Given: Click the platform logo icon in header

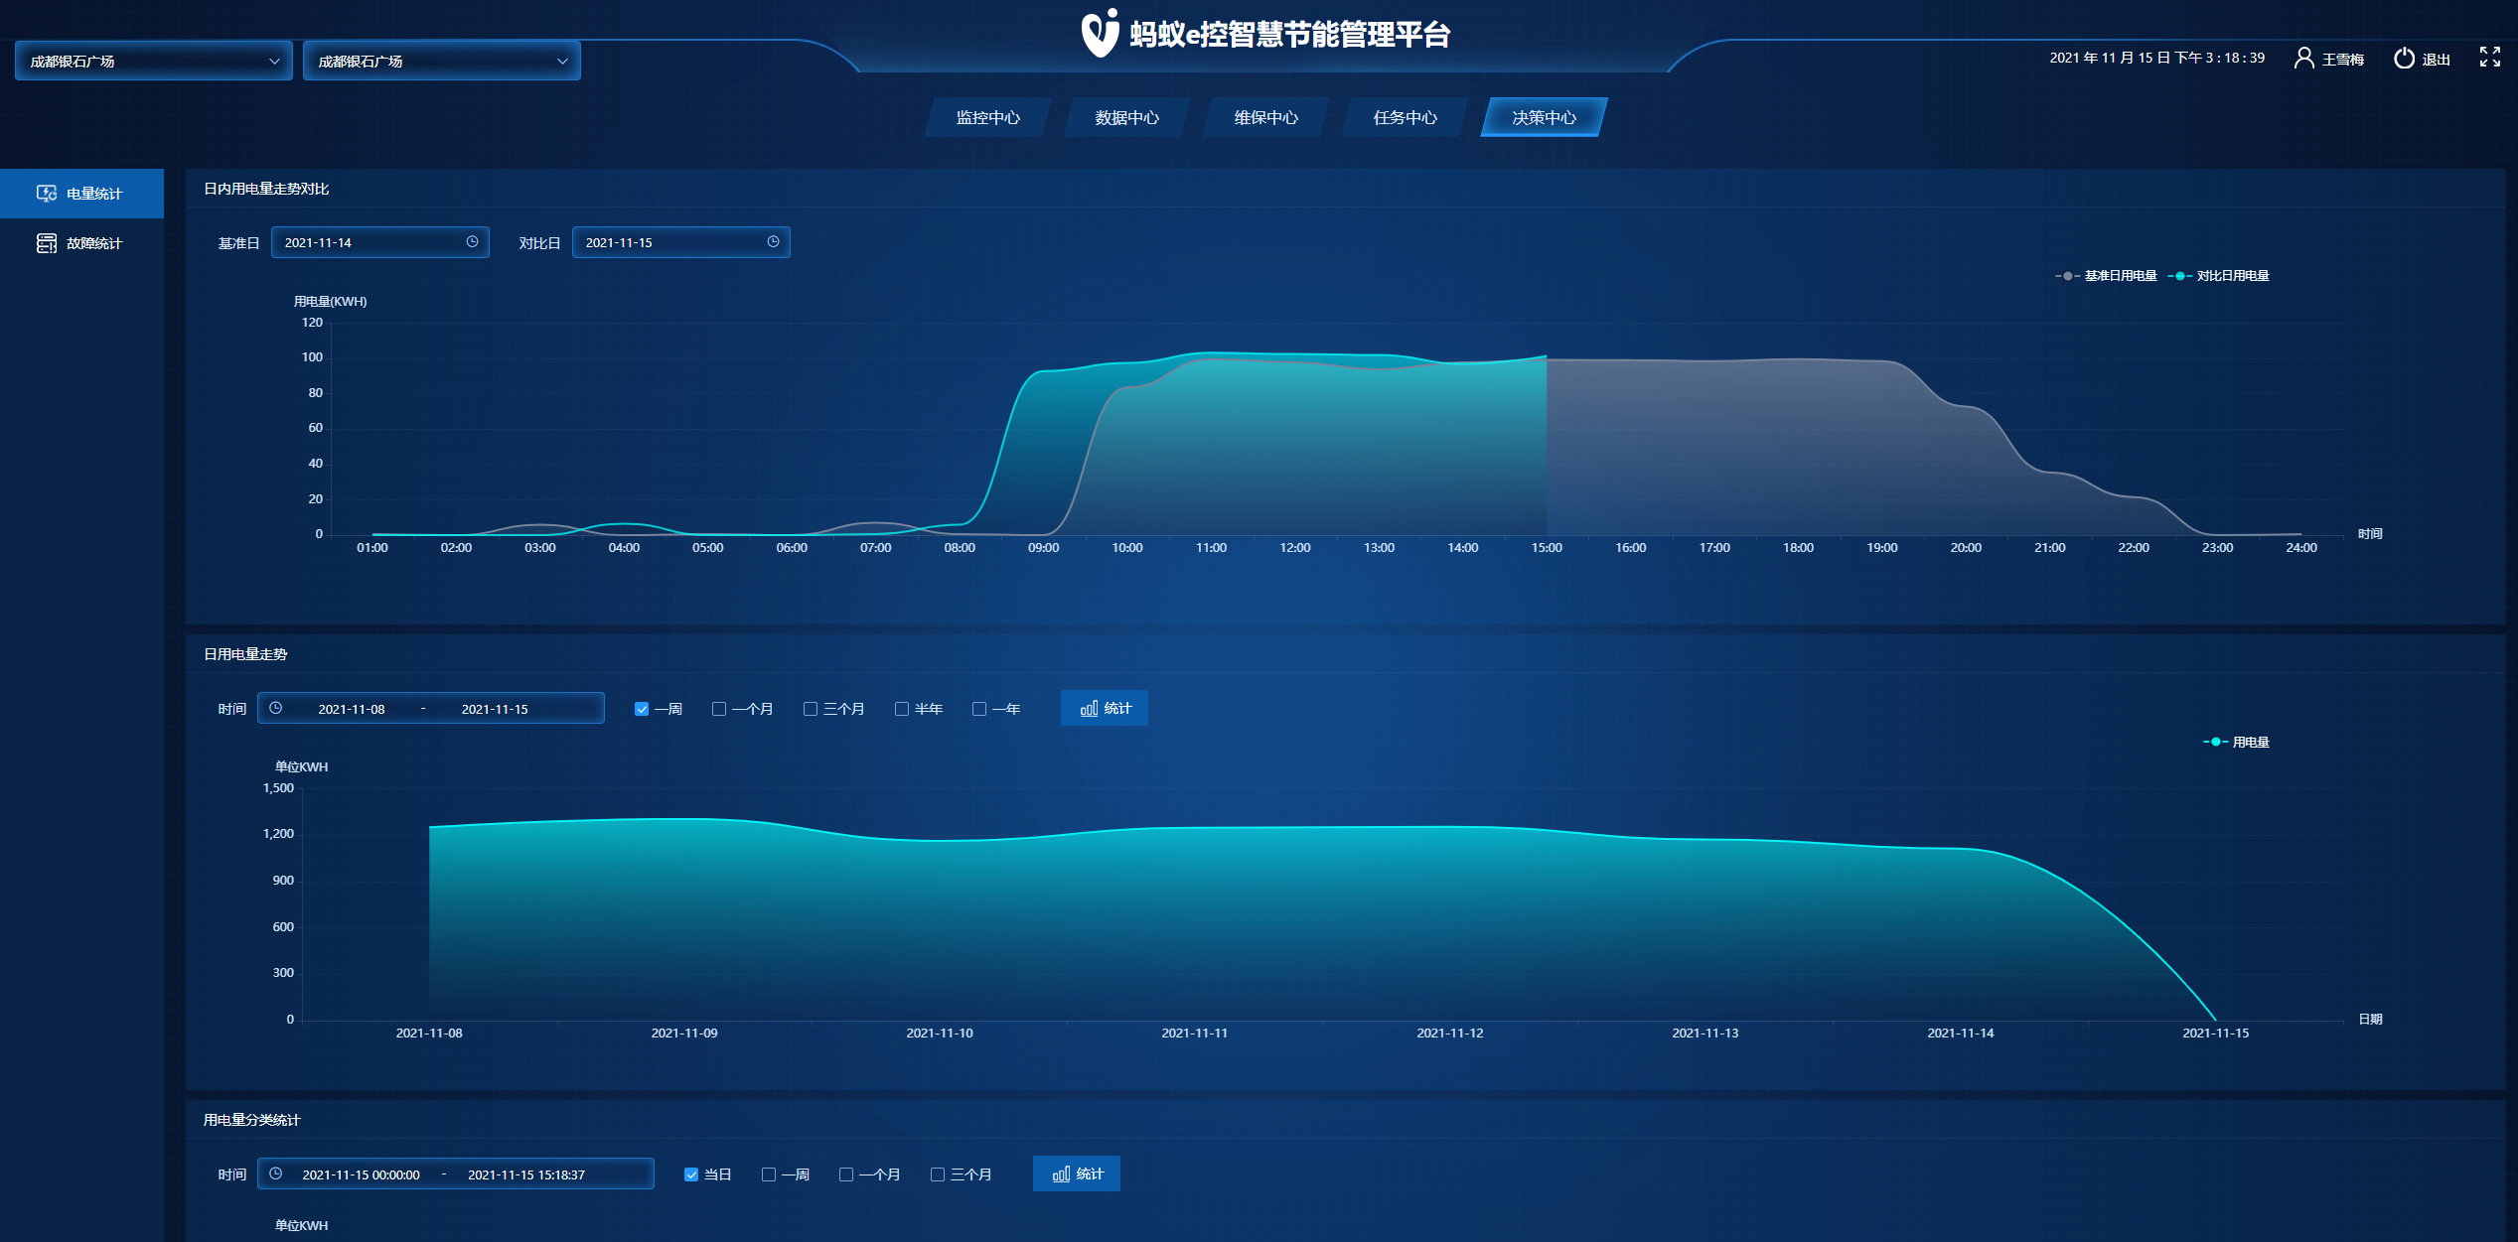Looking at the screenshot, I should click(x=1100, y=33).
